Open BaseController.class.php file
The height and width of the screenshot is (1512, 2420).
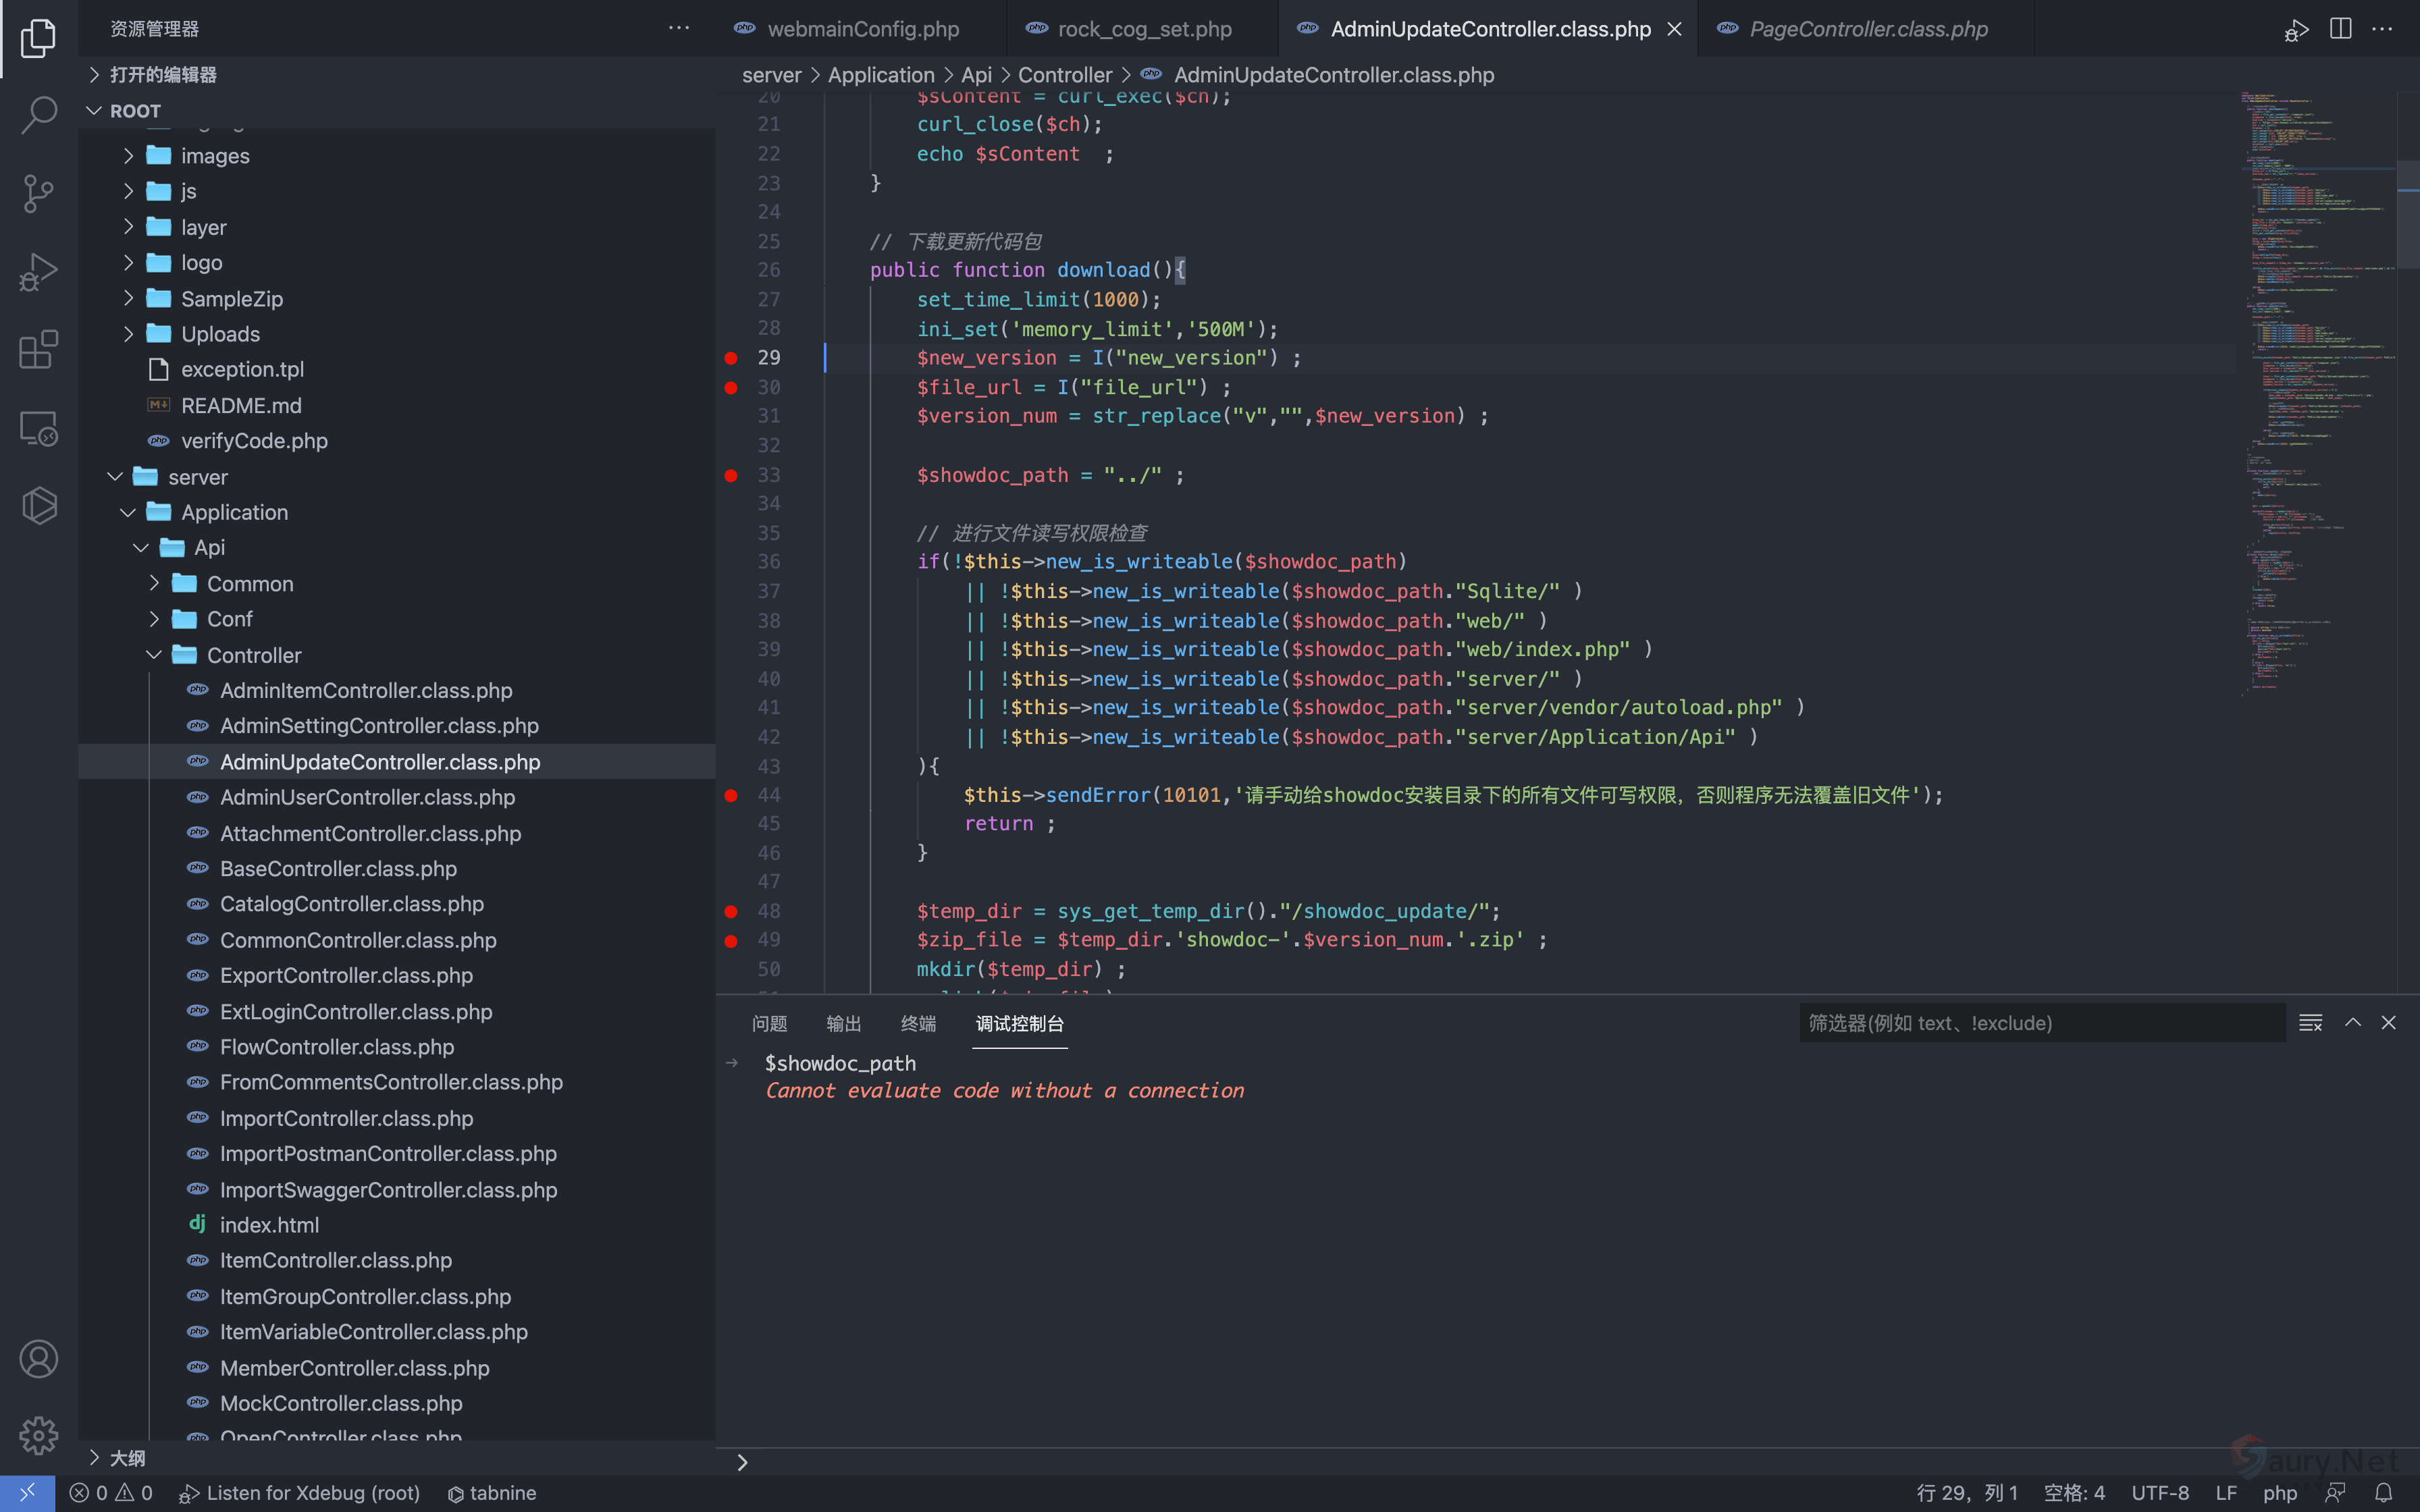[338, 869]
